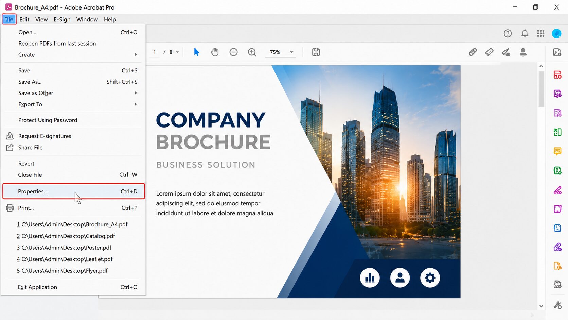The width and height of the screenshot is (568, 320).
Task: Click the zoom out minus icon
Action: point(233,52)
